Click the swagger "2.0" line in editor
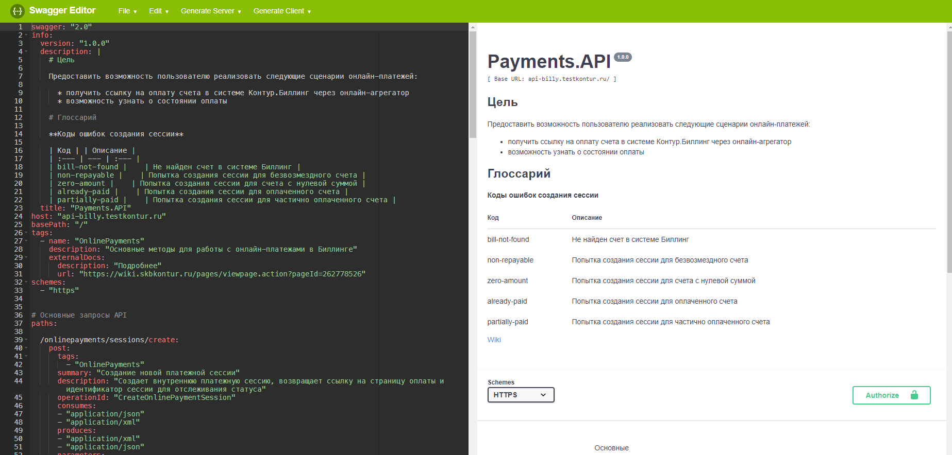The width and height of the screenshot is (952, 455). coord(61,27)
